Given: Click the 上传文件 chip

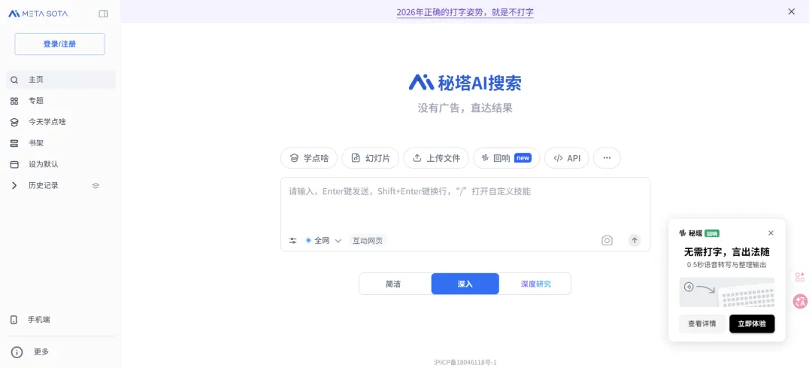Looking at the screenshot, I should click(436, 158).
